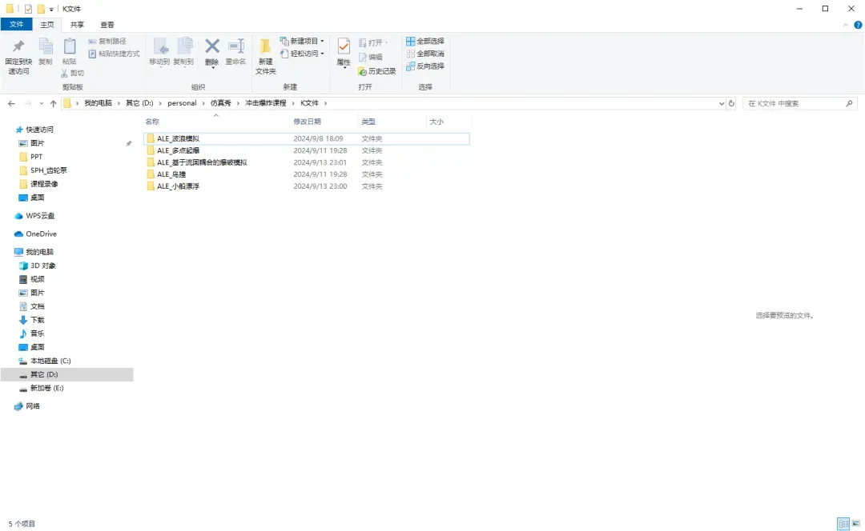Select folder ALE_鸟撞

point(306,174)
